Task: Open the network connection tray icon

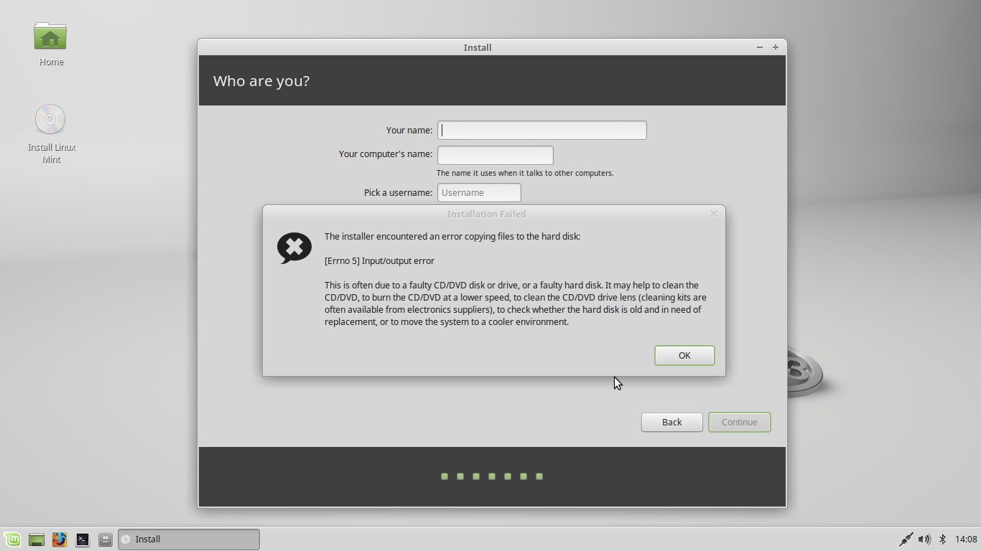Action: pos(906,539)
